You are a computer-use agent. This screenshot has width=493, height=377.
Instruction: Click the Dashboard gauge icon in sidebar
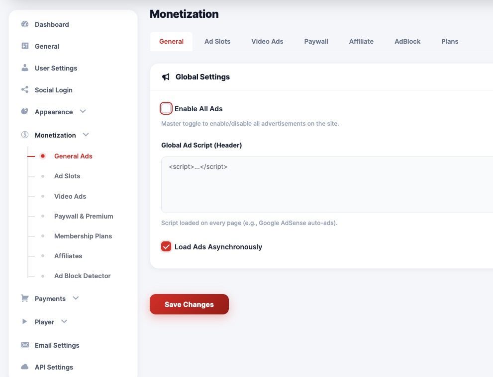click(25, 24)
